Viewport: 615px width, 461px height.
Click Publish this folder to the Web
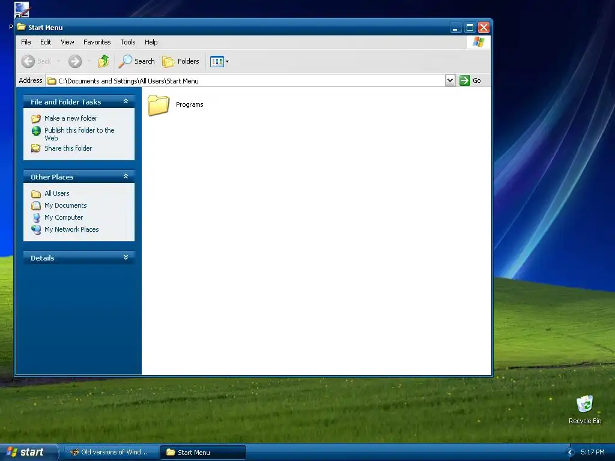(79, 134)
